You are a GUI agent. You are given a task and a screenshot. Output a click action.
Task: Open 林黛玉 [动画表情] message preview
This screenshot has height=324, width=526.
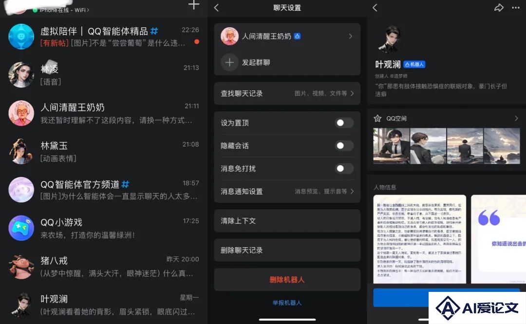58,158
